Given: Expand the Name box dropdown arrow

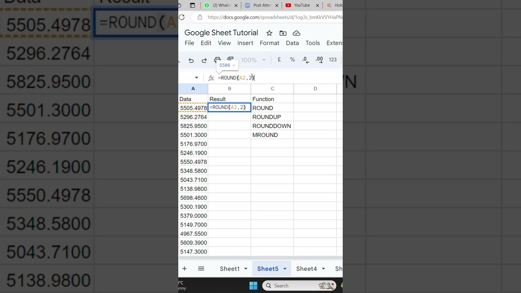Looking at the screenshot, I should click(197, 78).
